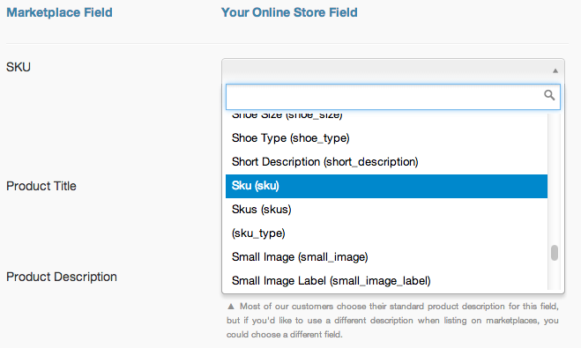Choose 'Small Image (small_image)' option

[x=386, y=257]
